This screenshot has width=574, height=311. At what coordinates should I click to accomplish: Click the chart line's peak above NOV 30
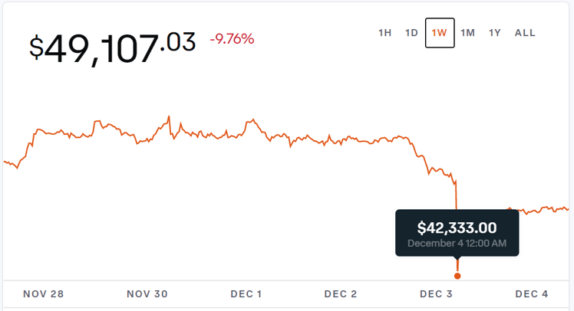168,117
